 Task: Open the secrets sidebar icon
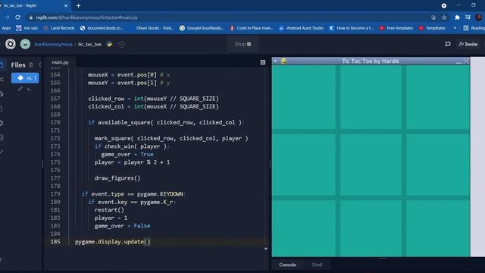point(2,108)
